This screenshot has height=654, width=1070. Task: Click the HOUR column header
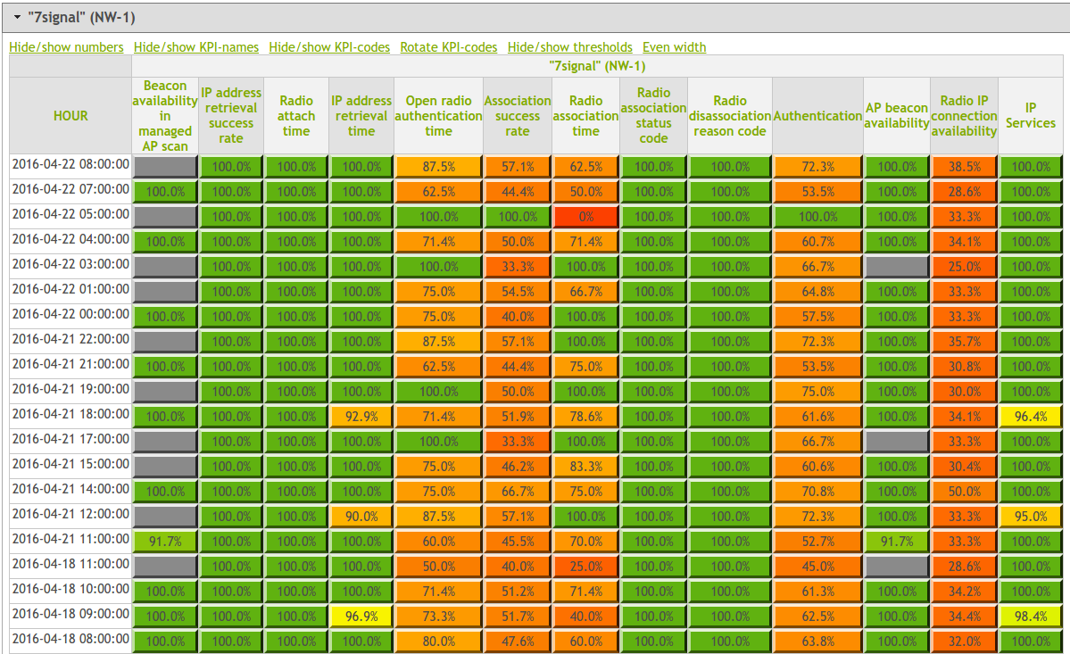point(71,116)
